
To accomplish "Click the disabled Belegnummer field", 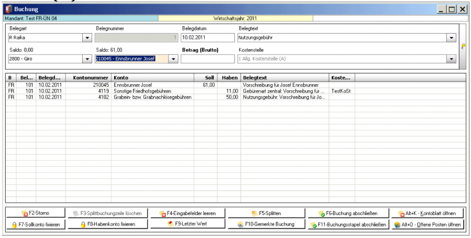I will click(137, 38).
